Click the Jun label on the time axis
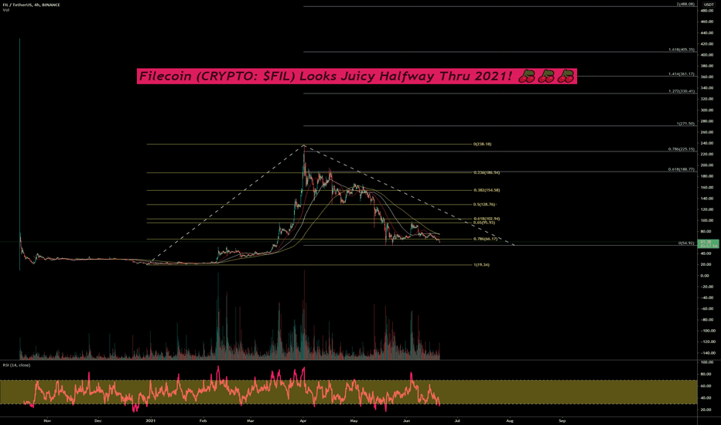721x425 pixels. click(x=406, y=420)
